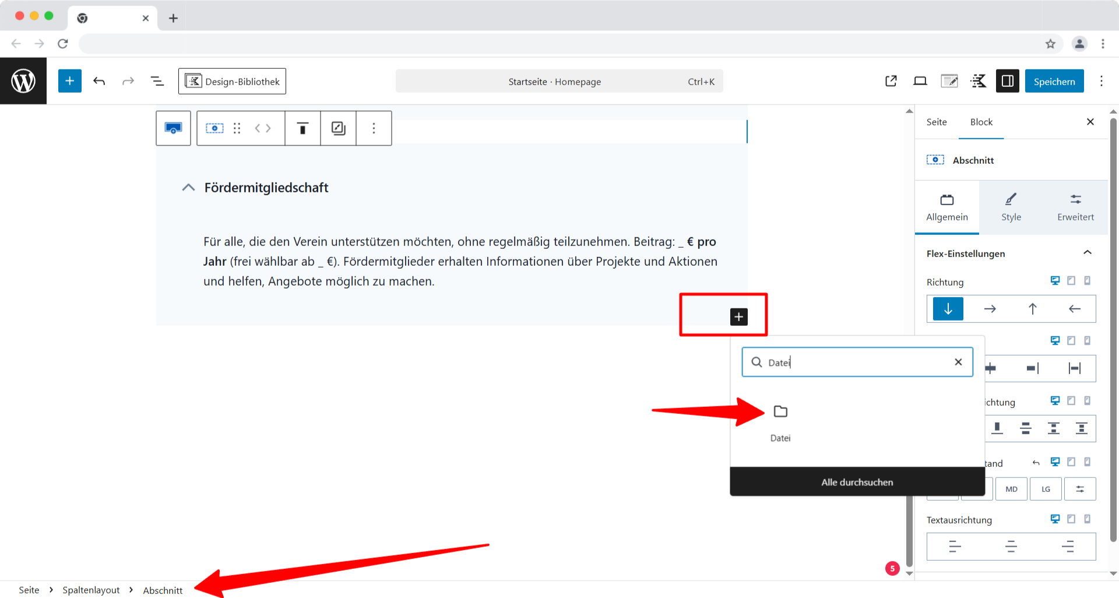
Task: Collapse the Fördermitgliedschaft section
Action: [188, 187]
